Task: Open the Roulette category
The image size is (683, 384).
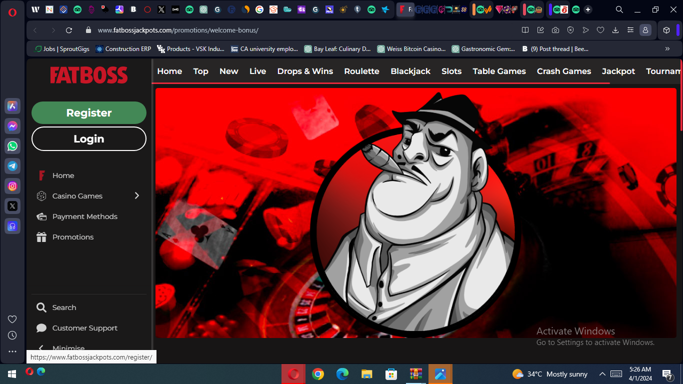Action: pos(361,71)
